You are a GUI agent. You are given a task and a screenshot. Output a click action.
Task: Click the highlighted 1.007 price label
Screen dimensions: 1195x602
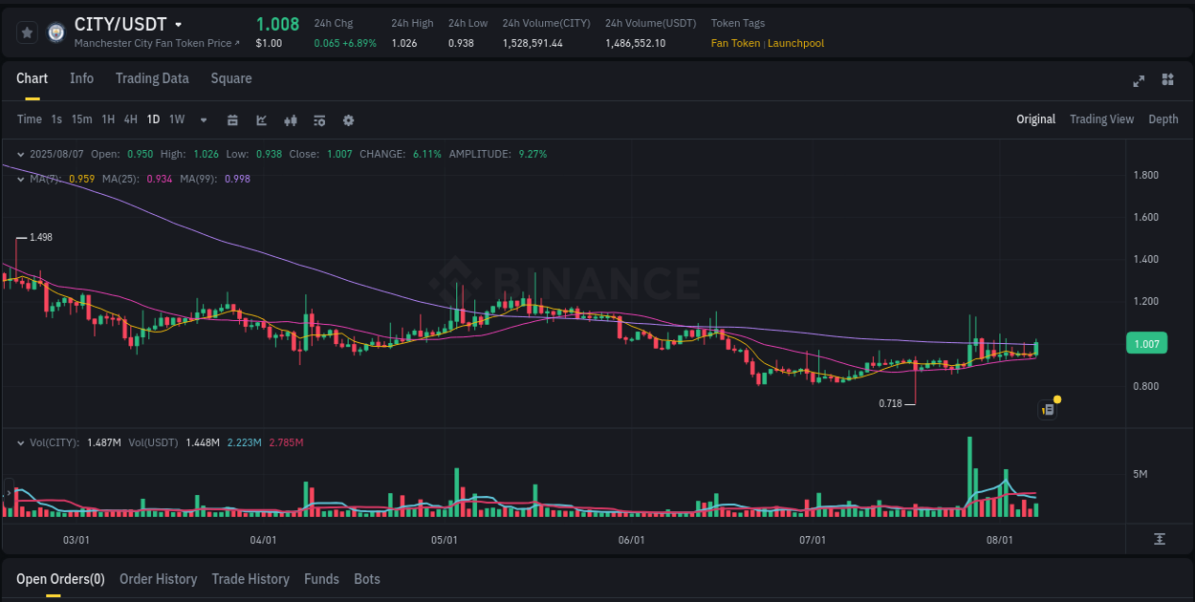point(1146,343)
